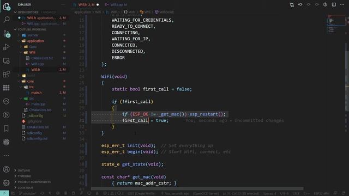Screen dimensions: 349x196
Task: Click the youtube branch item in status bar
Action: tap(27, 193)
